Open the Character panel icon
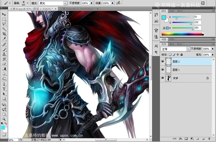Image resolution: width=216 pixels, height=142 pixels. [x=156, y=46]
